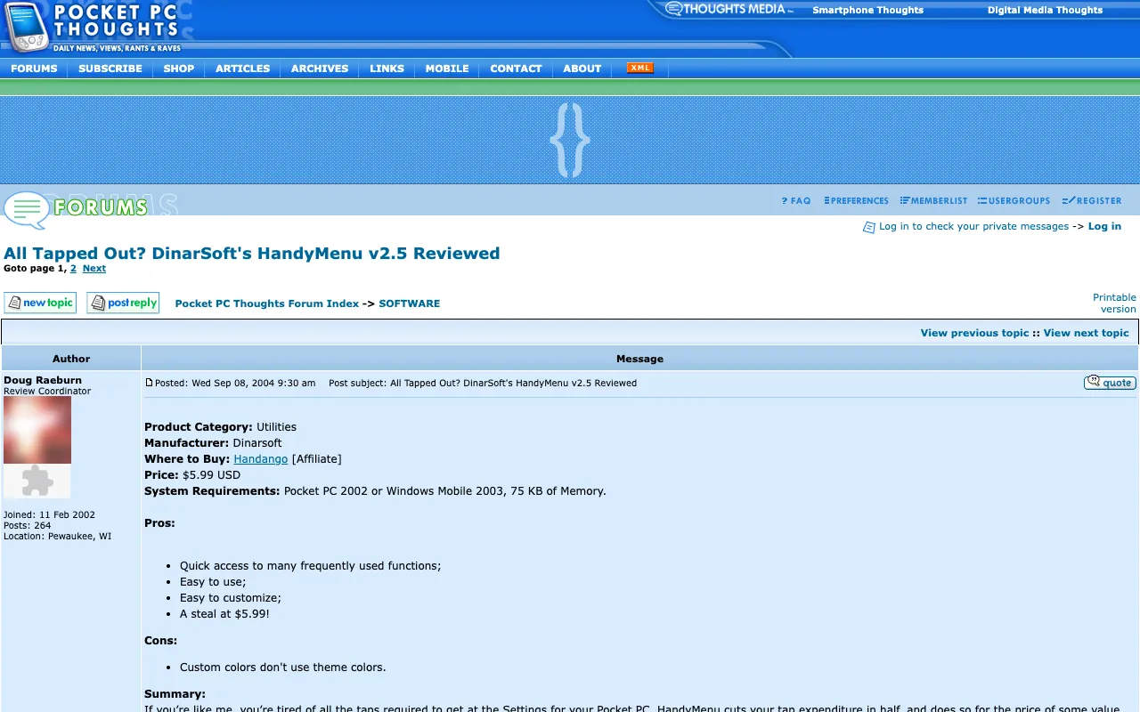Open the Memberlist page
This screenshot has height=712, width=1140.
point(933,201)
